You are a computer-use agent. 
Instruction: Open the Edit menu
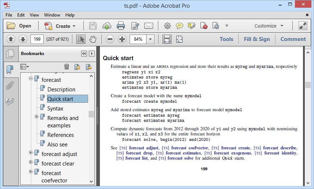coord(21,15)
